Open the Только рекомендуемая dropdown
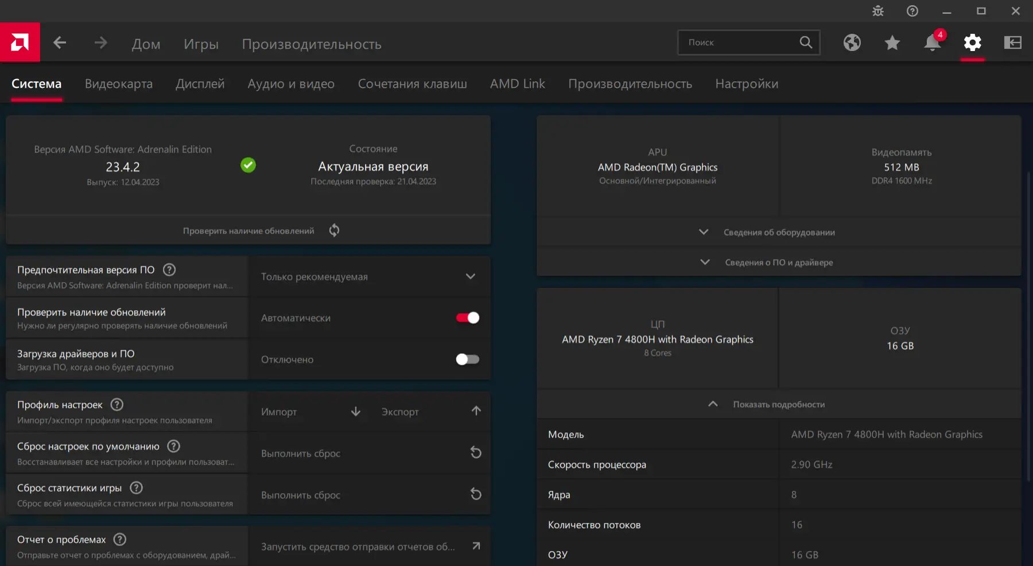The height and width of the screenshot is (566, 1033). (369, 276)
